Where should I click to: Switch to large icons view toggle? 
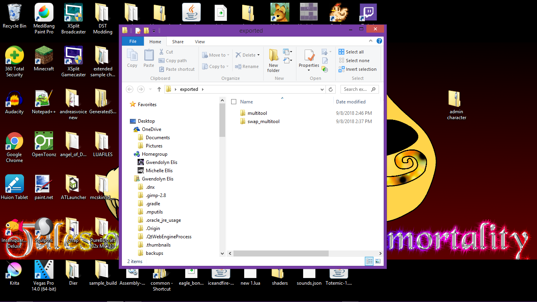378,261
